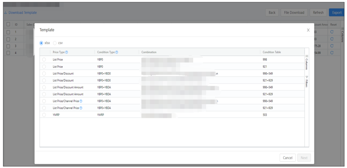Viewport: 347px width, 168px height.
Task: Click the 503 condition table cell
Action: tap(265, 115)
